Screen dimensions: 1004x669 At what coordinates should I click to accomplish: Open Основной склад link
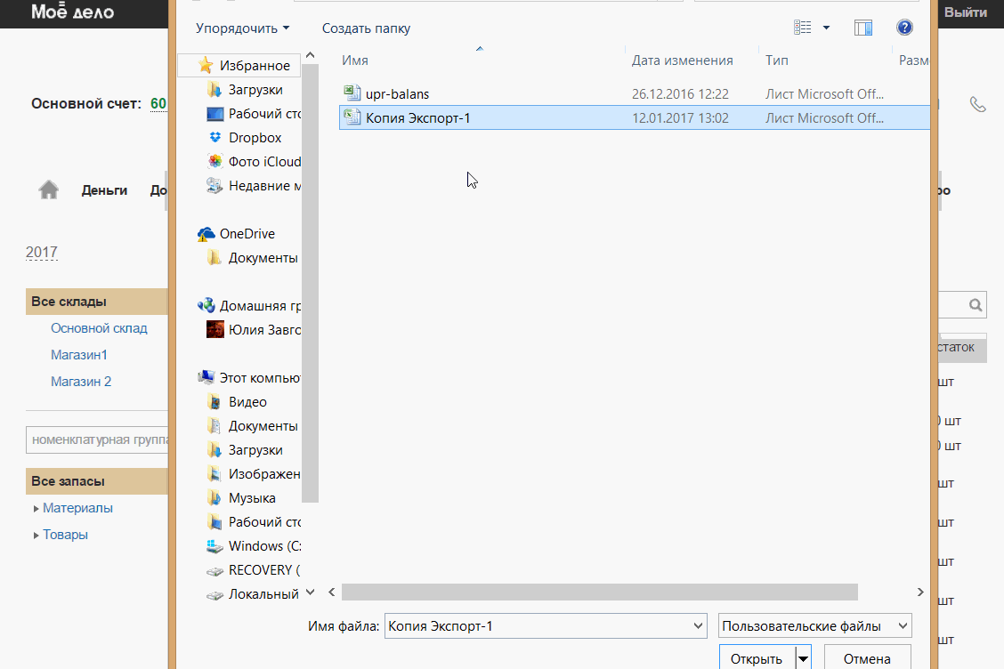tap(99, 327)
